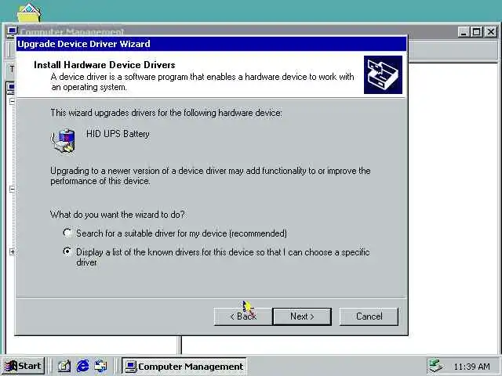Select 'Display a list of known drivers' option
Screen dimensions: 502x376
coord(67,251)
